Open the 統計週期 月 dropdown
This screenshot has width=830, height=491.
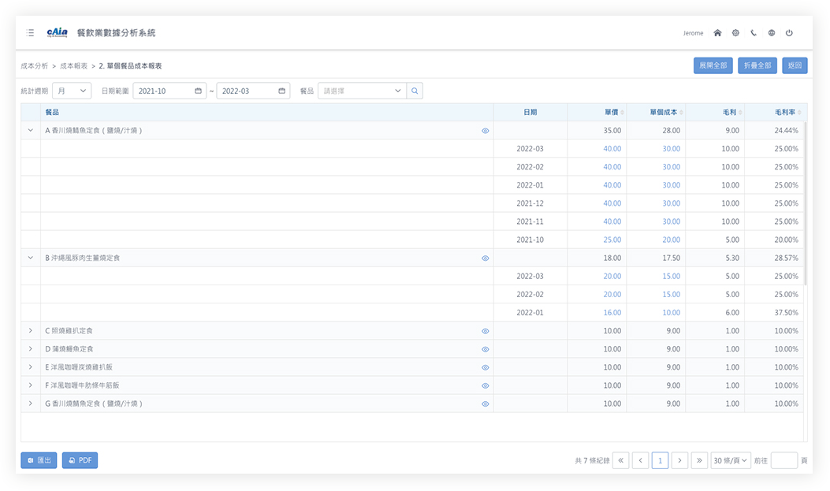point(72,91)
